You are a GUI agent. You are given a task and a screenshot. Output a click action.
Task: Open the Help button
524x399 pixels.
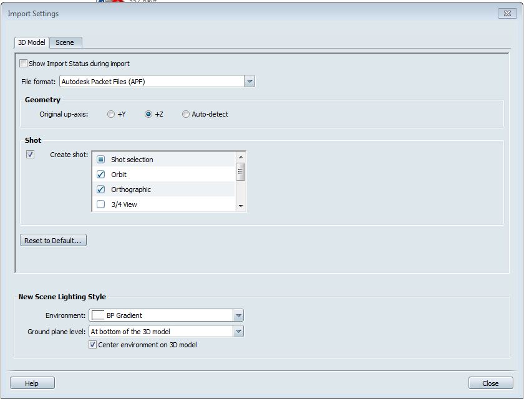coord(32,383)
